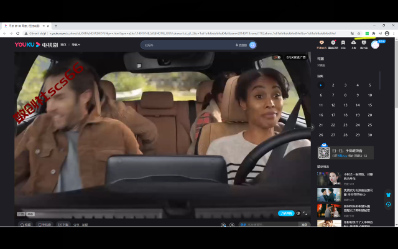The image size is (398, 249).
Task: Toggle the second danmaku settings circle icon
Action: pyautogui.click(x=232, y=225)
